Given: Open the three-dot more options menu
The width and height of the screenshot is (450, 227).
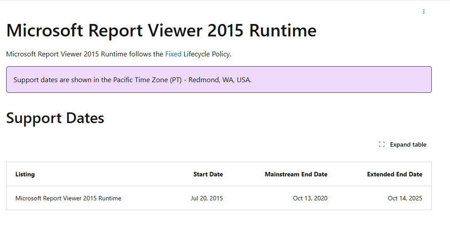Looking at the screenshot, I should 423,12.
